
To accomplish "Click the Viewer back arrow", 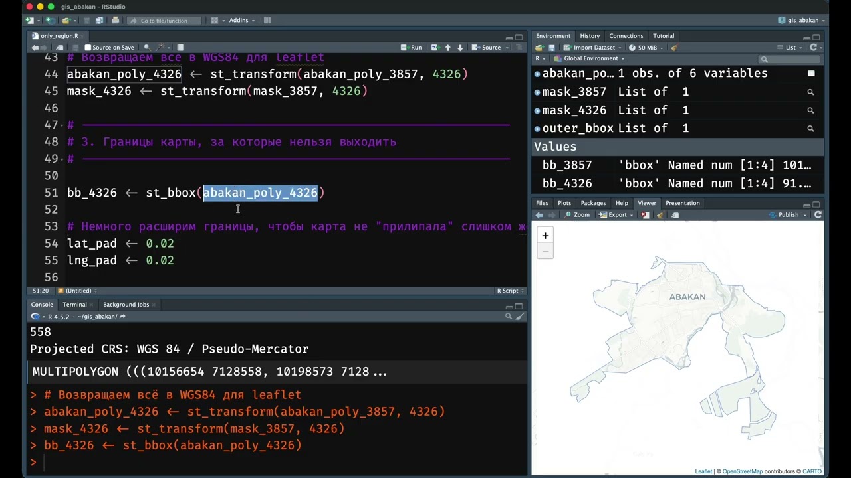I will [x=539, y=215].
